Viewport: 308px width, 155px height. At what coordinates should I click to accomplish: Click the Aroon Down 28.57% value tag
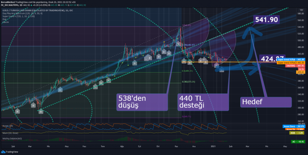[294, 126]
